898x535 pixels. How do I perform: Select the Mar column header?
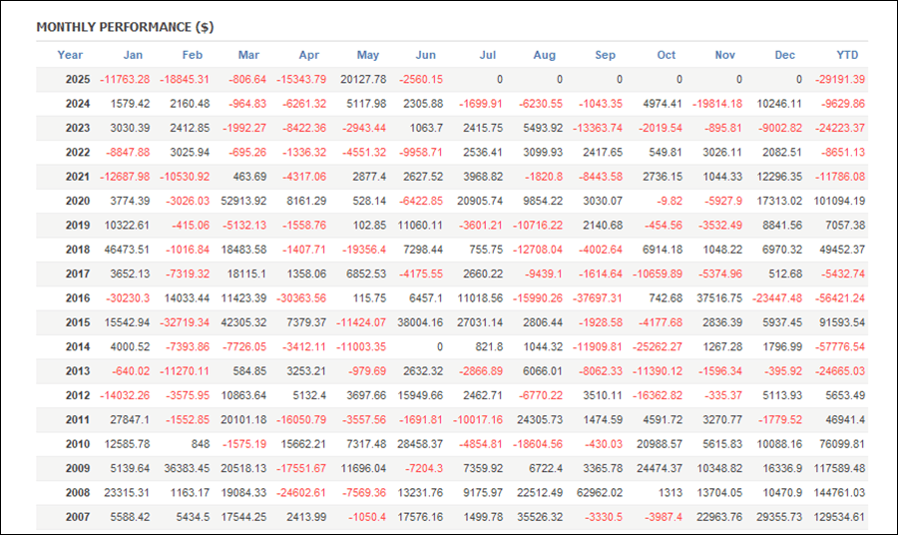pos(248,55)
